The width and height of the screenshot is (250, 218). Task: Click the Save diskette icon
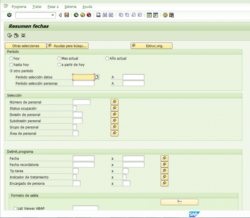coord(67,15)
